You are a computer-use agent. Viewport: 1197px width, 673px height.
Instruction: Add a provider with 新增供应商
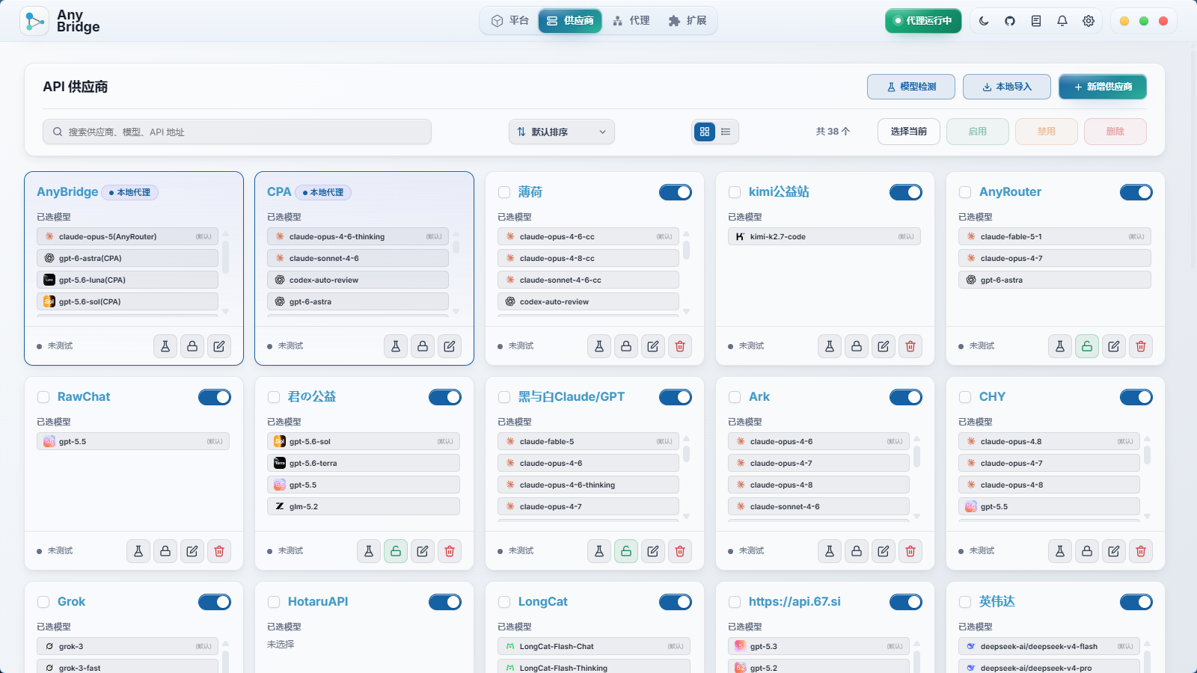(1103, 87)
